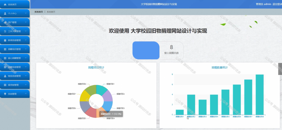Click the 退出登录 logout link
The height and width of the screenshot is (130, 282).
pyautogui.click(x=277, y=4)
